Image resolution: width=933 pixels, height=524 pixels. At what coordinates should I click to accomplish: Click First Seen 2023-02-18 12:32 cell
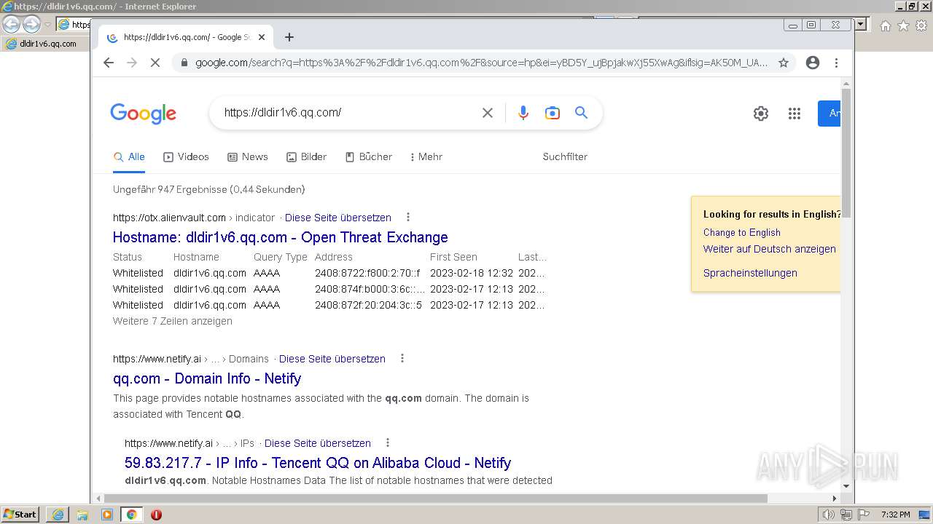click(472, 273)
